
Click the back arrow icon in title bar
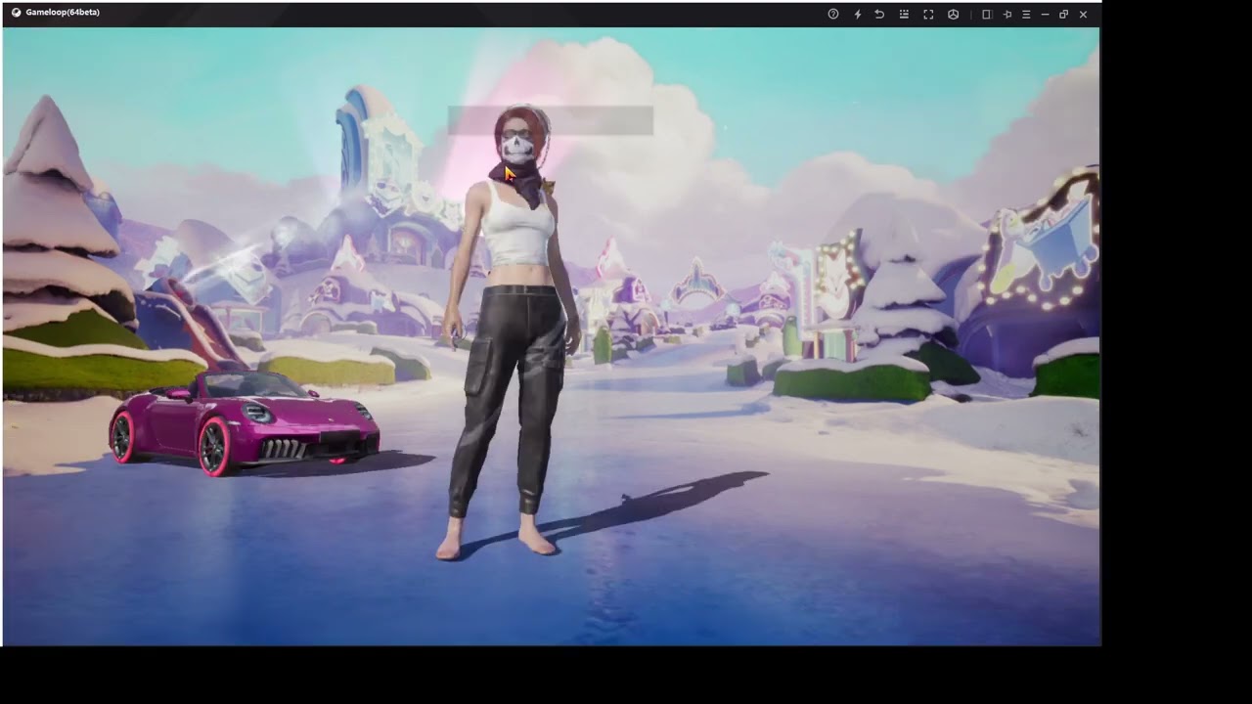[879, 15]
